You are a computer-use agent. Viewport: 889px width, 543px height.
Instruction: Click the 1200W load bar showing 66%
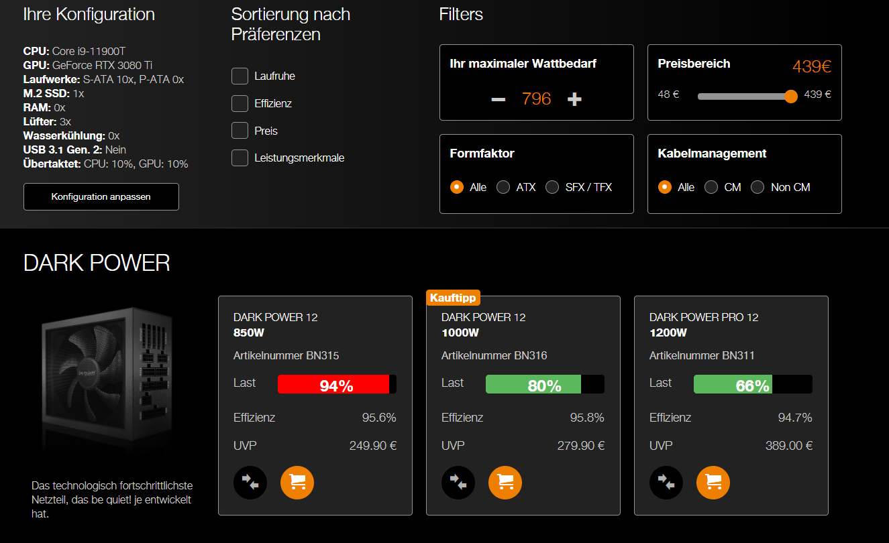point(753,384)
